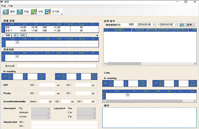Click the -3.25 Sph cell in row L
Viewport: 199px width, 129px height.
point(25,31)
